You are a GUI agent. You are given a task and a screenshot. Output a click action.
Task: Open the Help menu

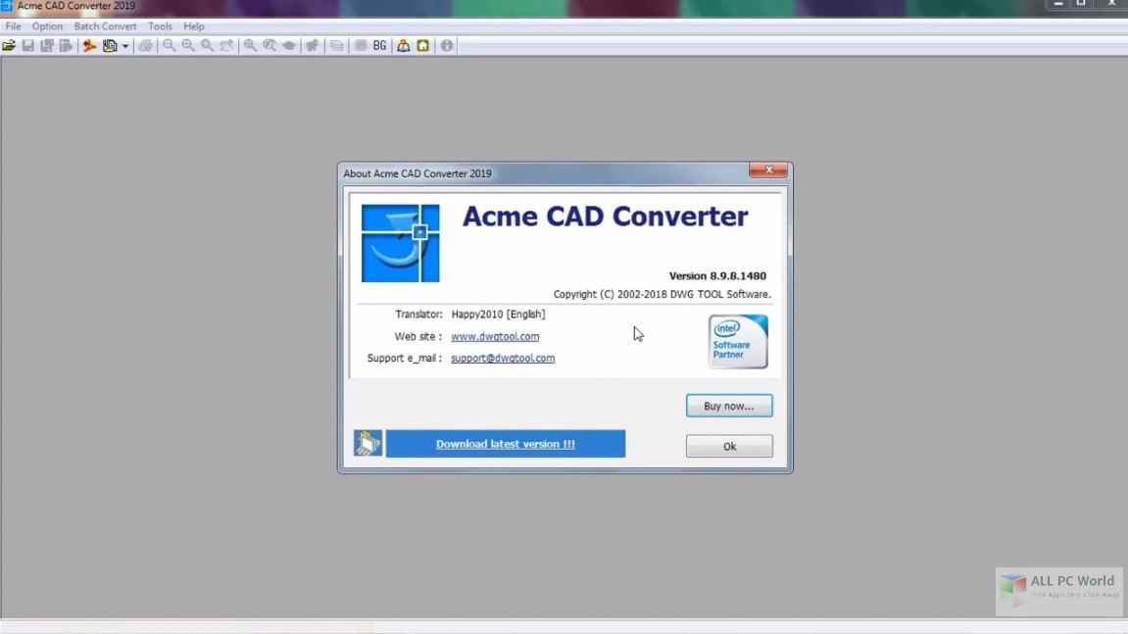click(194, 26)
